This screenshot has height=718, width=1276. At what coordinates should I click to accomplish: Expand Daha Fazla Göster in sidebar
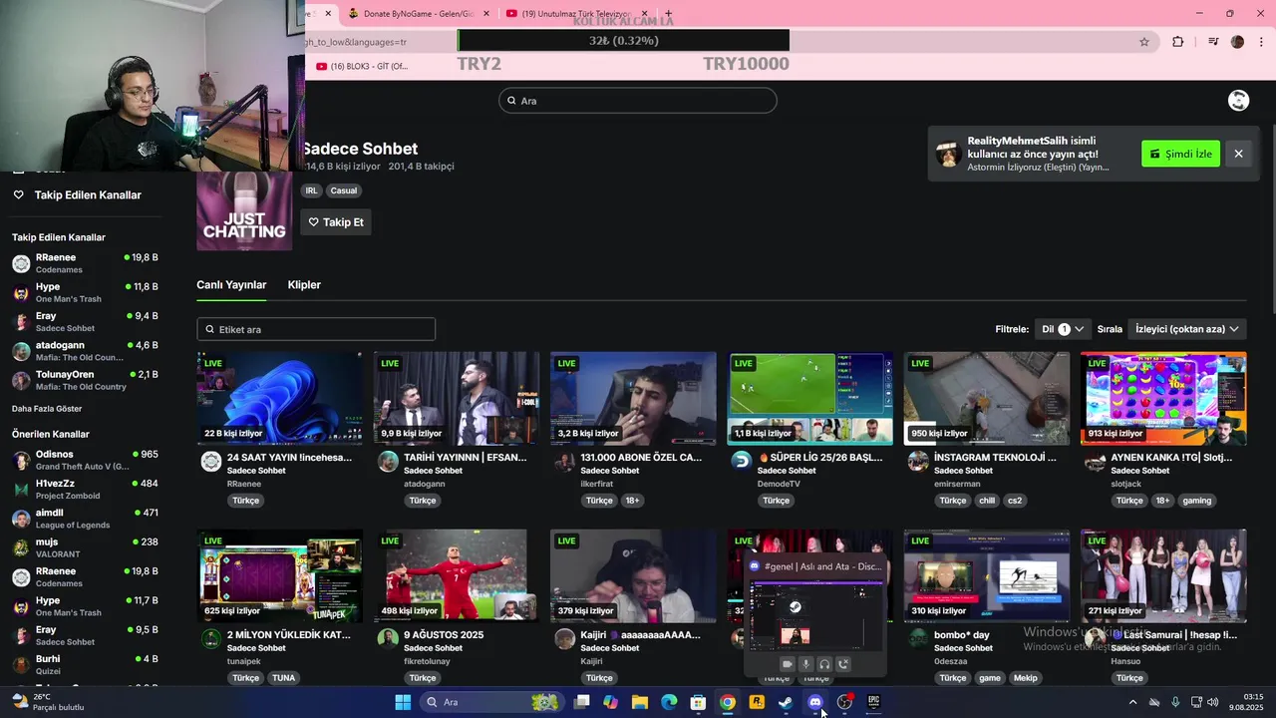47,409
